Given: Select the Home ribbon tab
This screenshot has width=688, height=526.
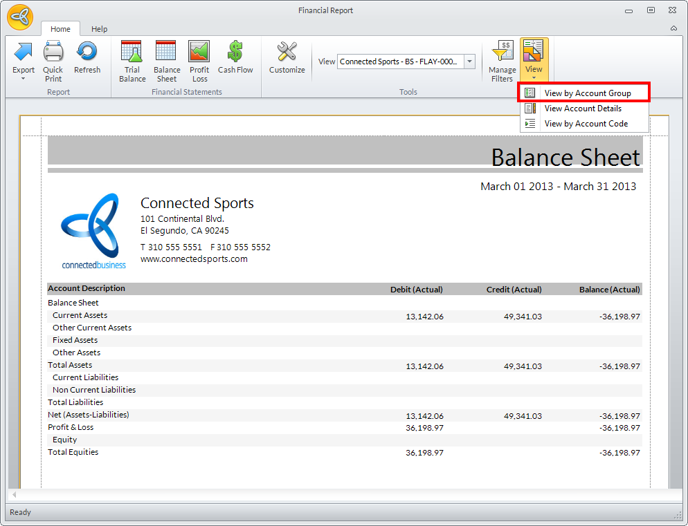Looking at the screenshot, I should point(60,29).
